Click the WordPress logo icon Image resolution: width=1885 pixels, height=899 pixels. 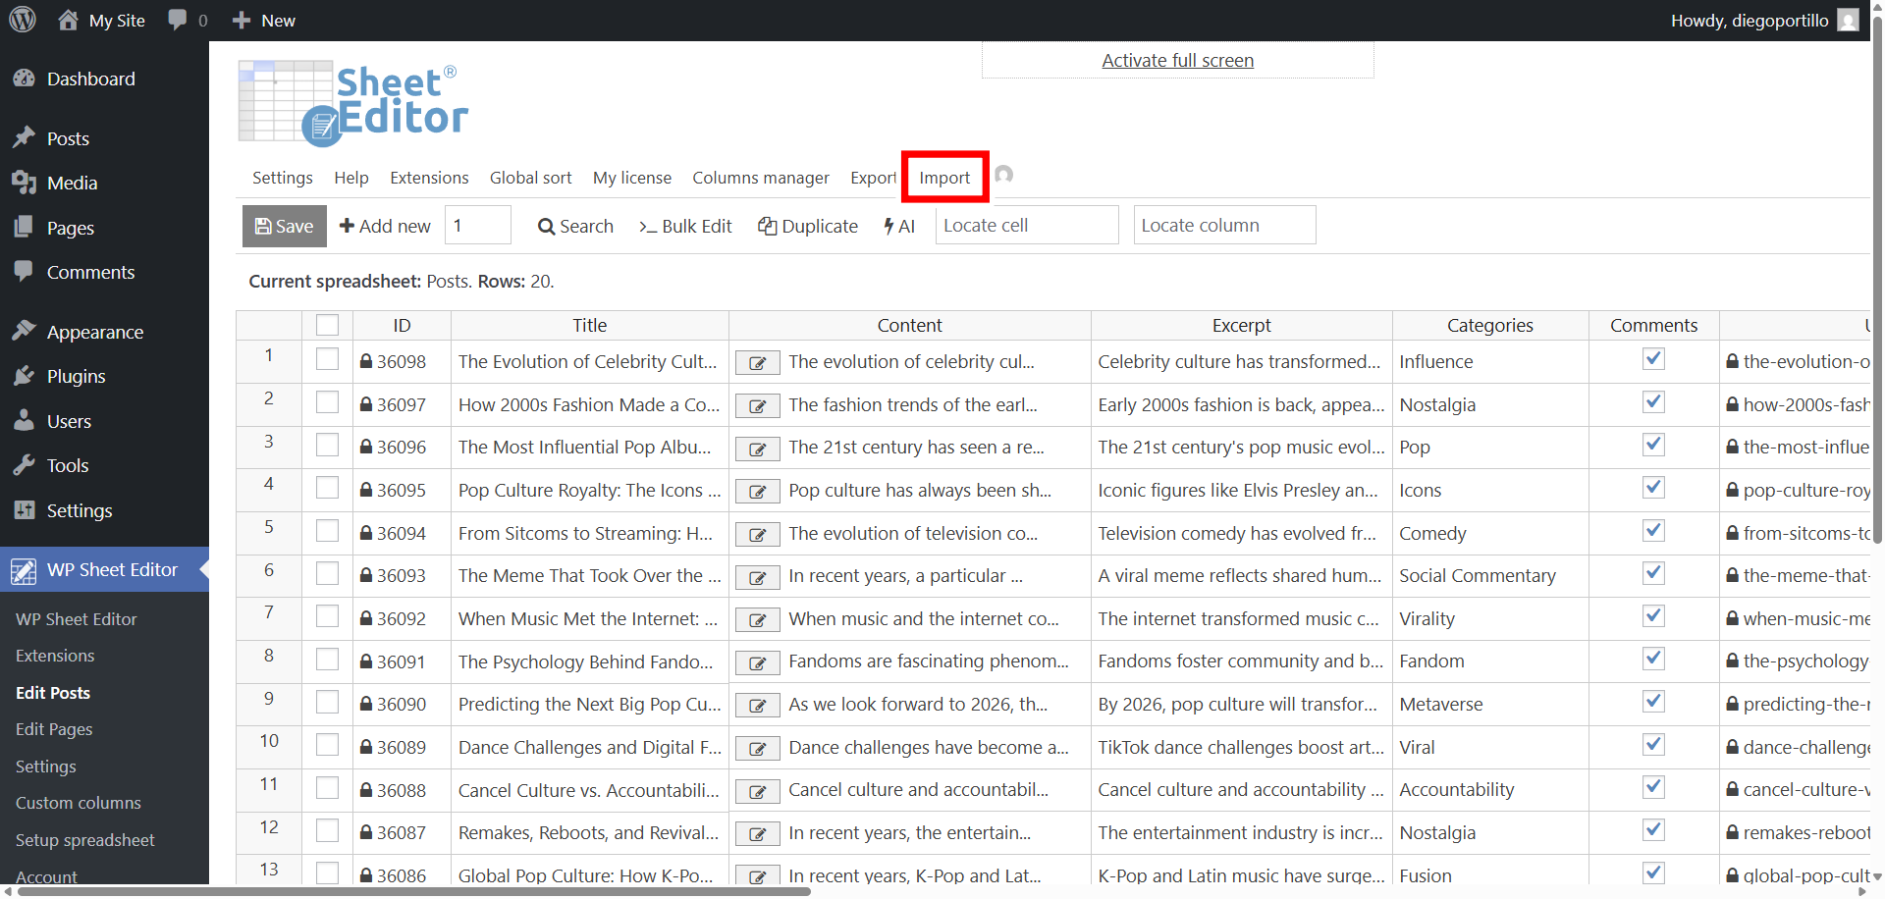pos(23,20)
